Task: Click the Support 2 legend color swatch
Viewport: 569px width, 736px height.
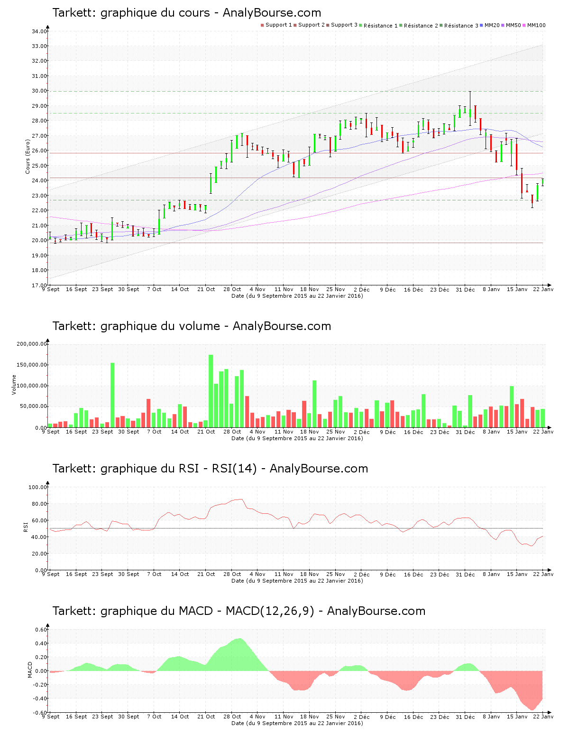Action: click(295, 25)
